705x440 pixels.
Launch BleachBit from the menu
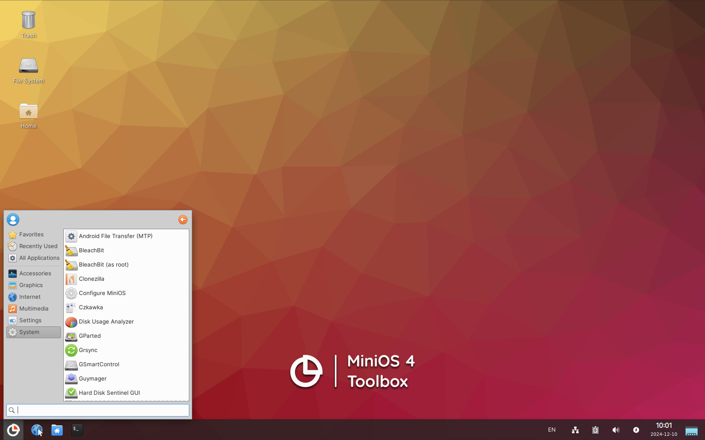coord(126,250)
